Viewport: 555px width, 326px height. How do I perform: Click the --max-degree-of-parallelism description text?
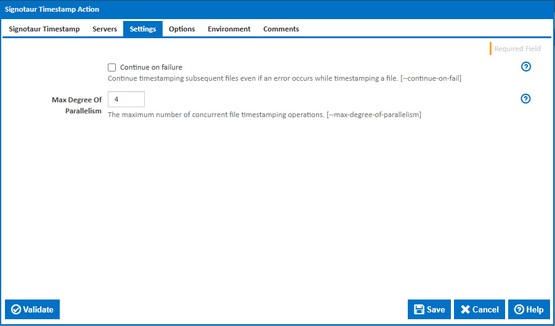coord(264,115)
